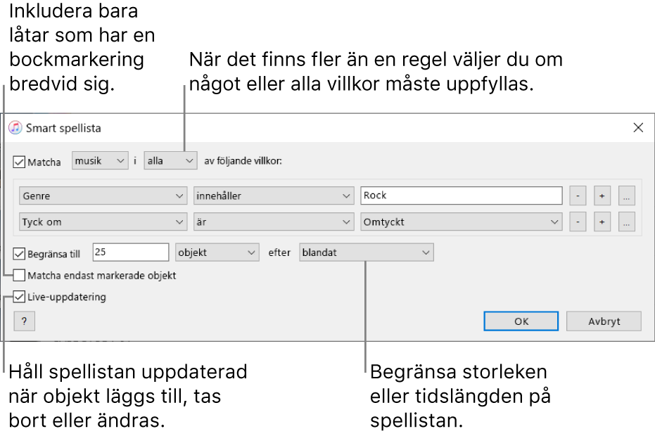Click the "Rock" text input field
The height and width of the screenshot is (436, 655).
[461, 195]
